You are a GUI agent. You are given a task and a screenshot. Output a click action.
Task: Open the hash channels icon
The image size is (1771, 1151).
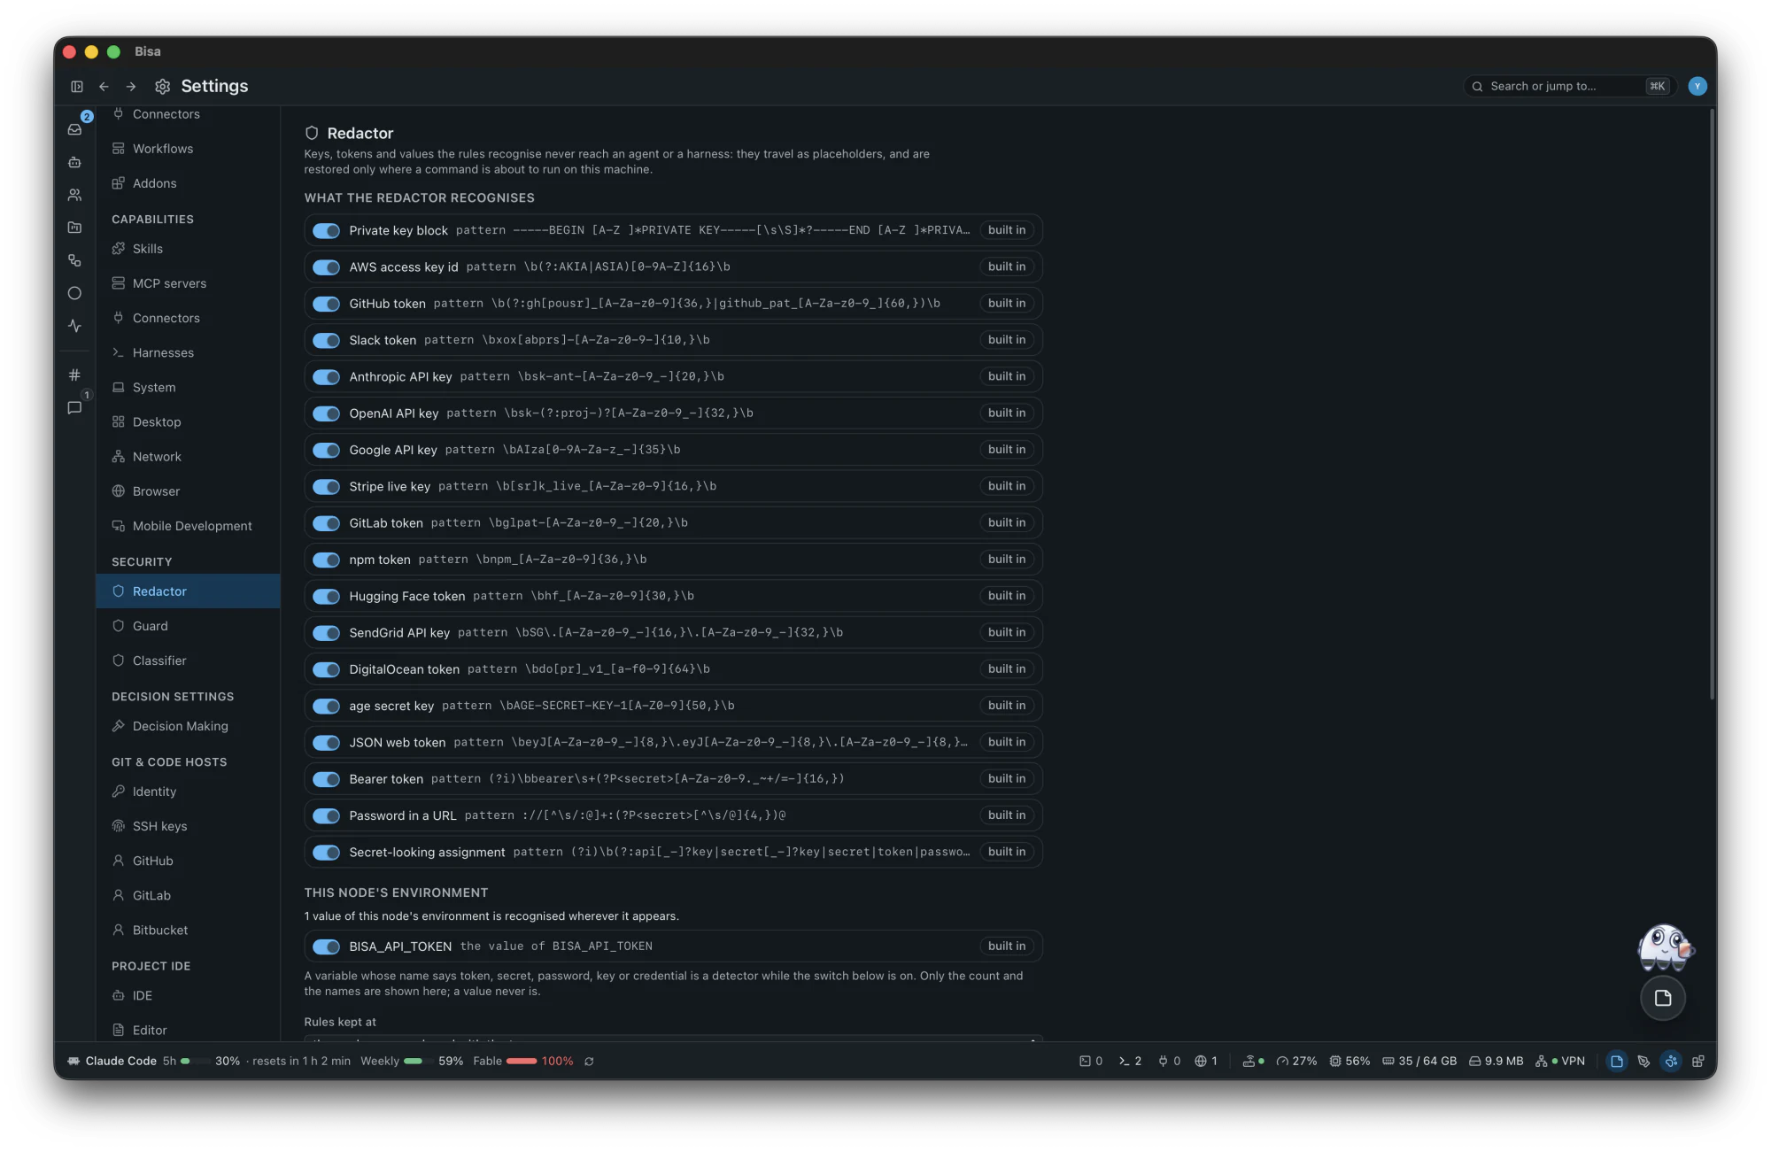[x=75, y=375]
